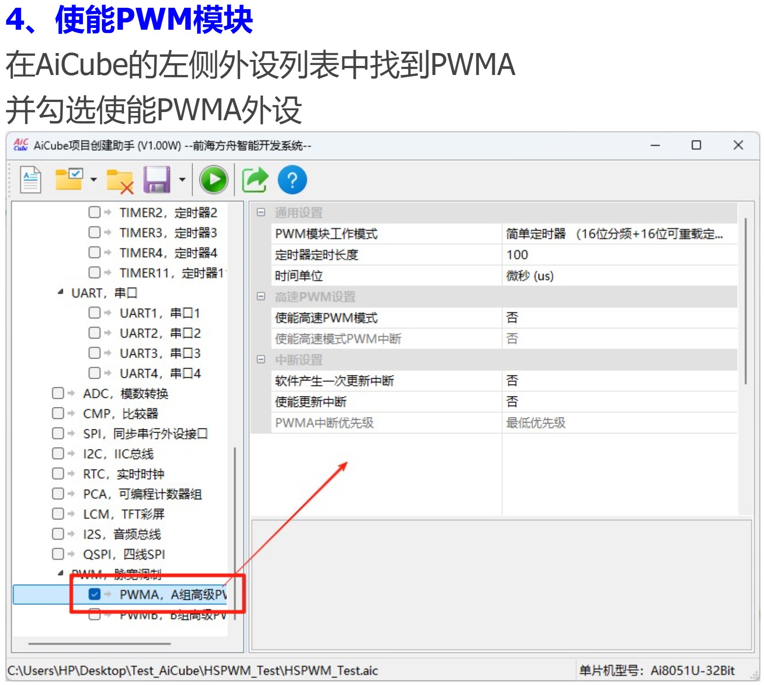Open the save button's dropdown arrow
Image resolution: width=764 pixels, height=685 pixels.
tap(182, 180)
